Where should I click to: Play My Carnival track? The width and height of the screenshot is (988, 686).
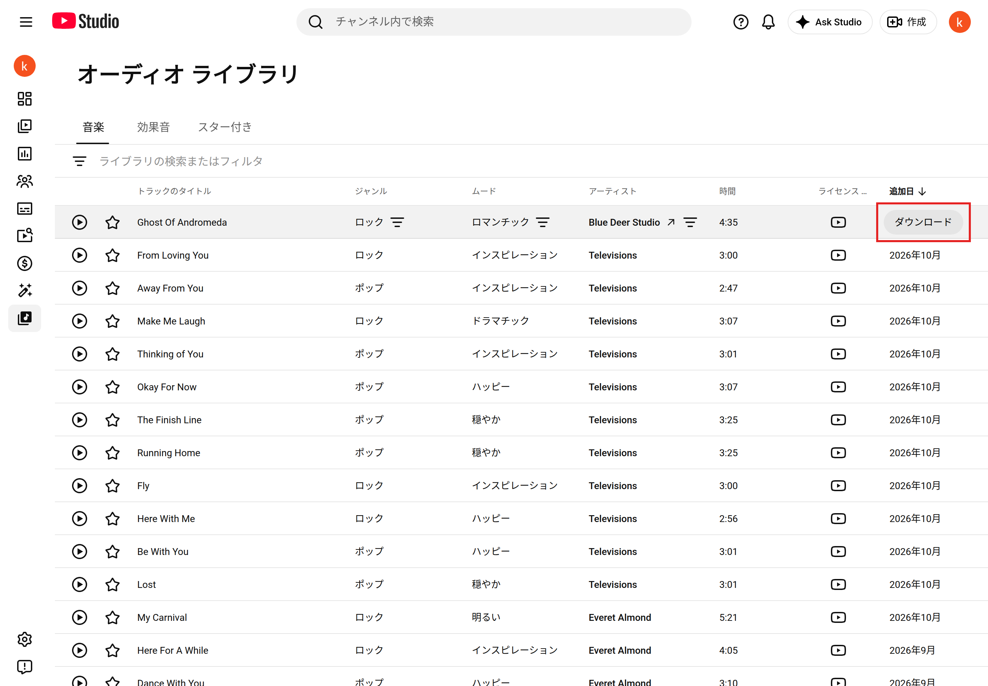coord(79,617)
